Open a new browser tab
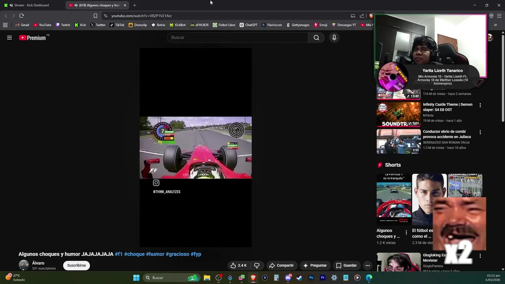 (135, 5)
